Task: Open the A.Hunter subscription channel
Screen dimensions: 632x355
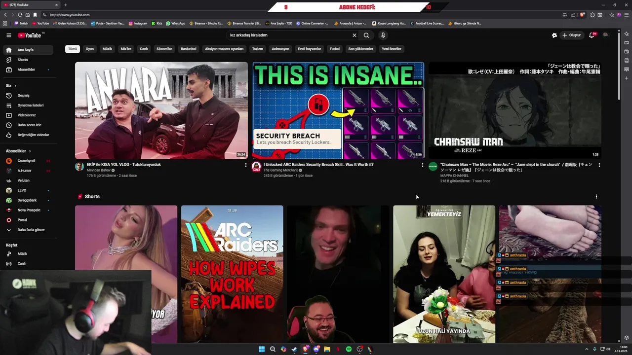Action: pos(28,171)
